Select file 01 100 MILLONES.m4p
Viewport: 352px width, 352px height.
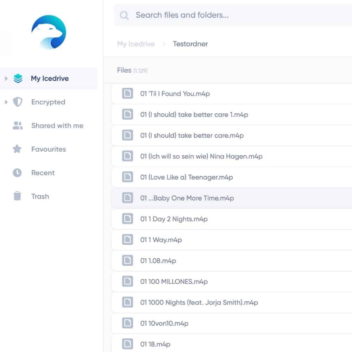232,282
